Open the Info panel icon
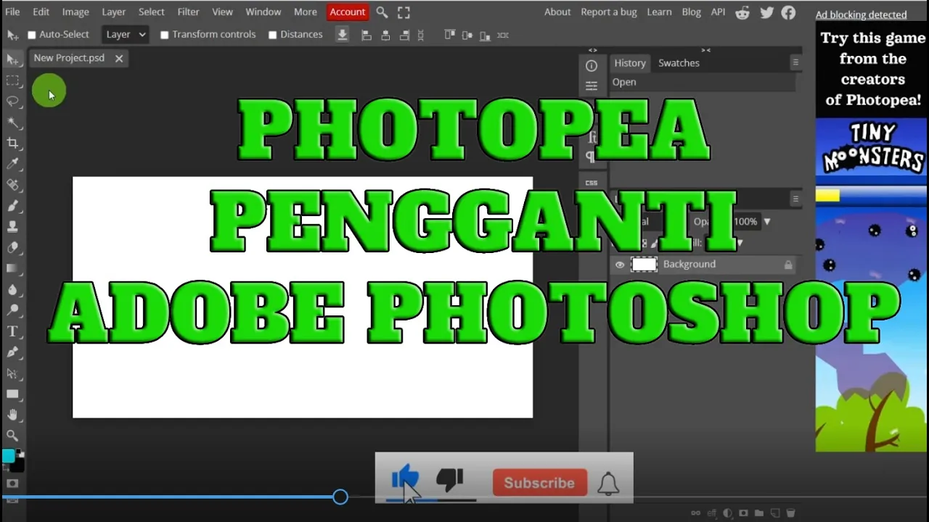 point(592,66)
